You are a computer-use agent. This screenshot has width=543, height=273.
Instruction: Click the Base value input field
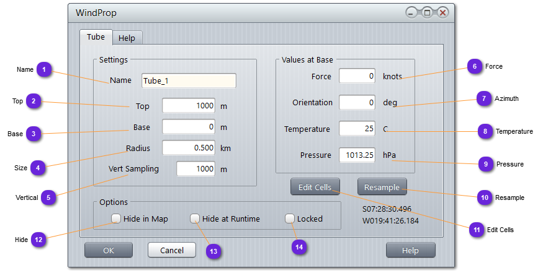click(x=189, y=127)
